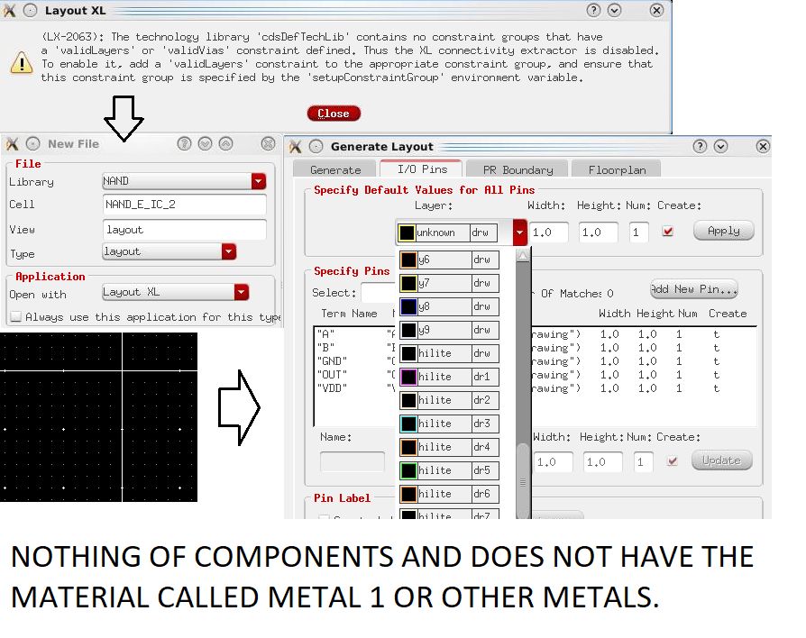Click default pin Num field
806x638 pixels.
coord(639,232)
